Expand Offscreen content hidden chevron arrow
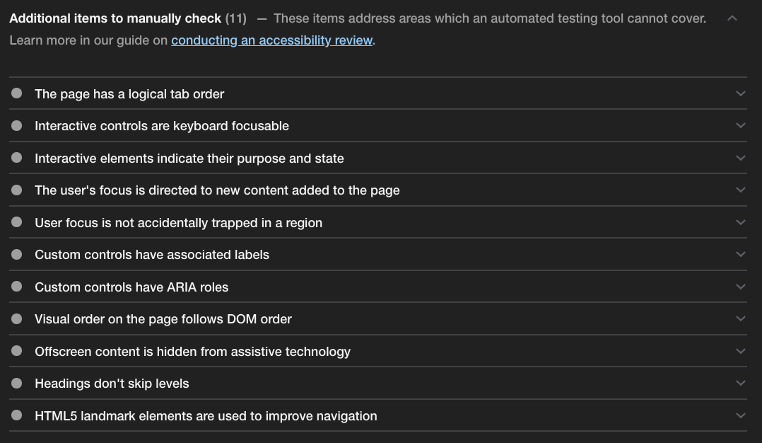Screen dimensions: 762x443 [741, 351]
